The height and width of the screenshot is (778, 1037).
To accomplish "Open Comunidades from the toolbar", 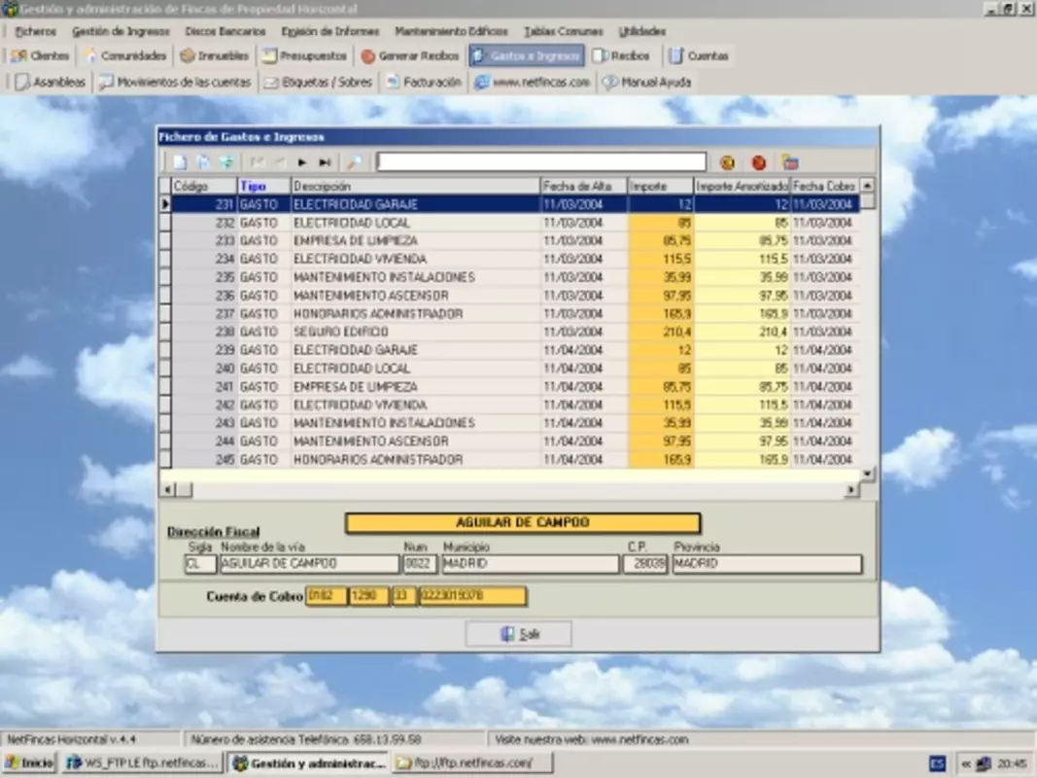I will tap(124, 56).
